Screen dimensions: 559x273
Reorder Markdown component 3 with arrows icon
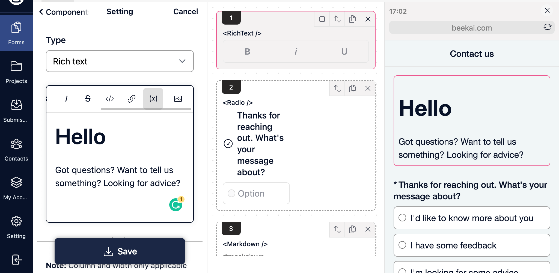(337, 229)
